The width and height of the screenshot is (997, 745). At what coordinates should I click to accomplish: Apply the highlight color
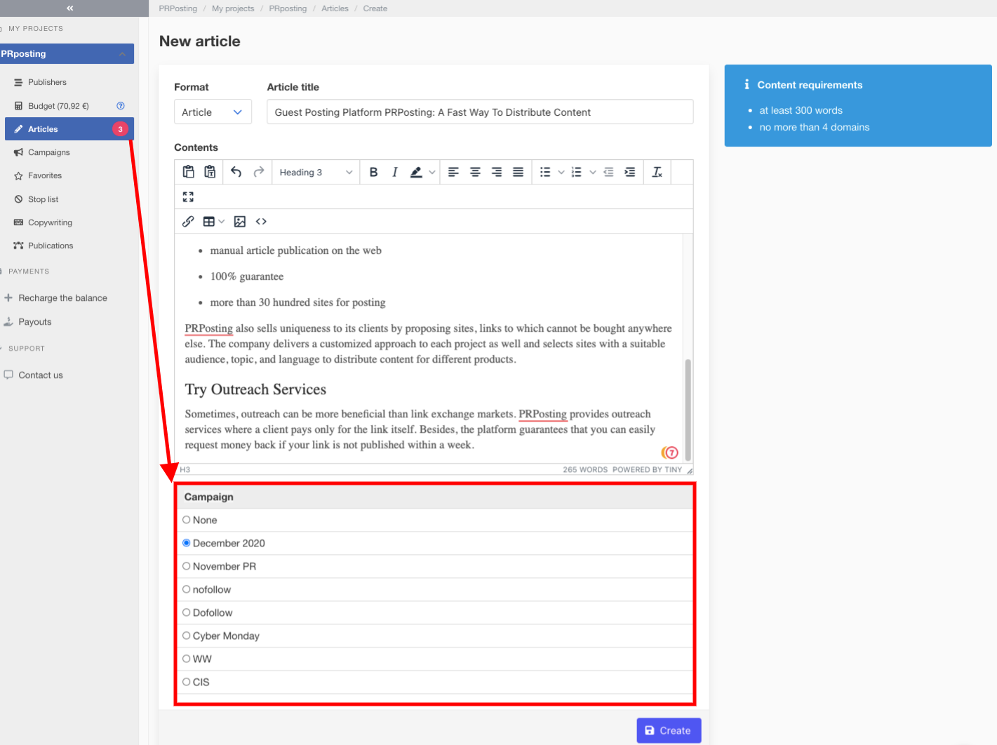[416, 172]
